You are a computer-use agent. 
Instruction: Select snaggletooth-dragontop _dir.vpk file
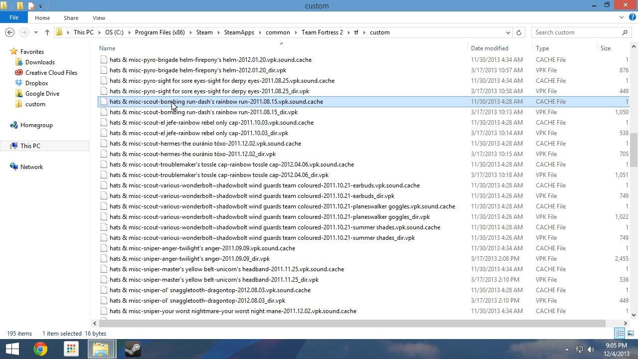click(x=197, y=301)
